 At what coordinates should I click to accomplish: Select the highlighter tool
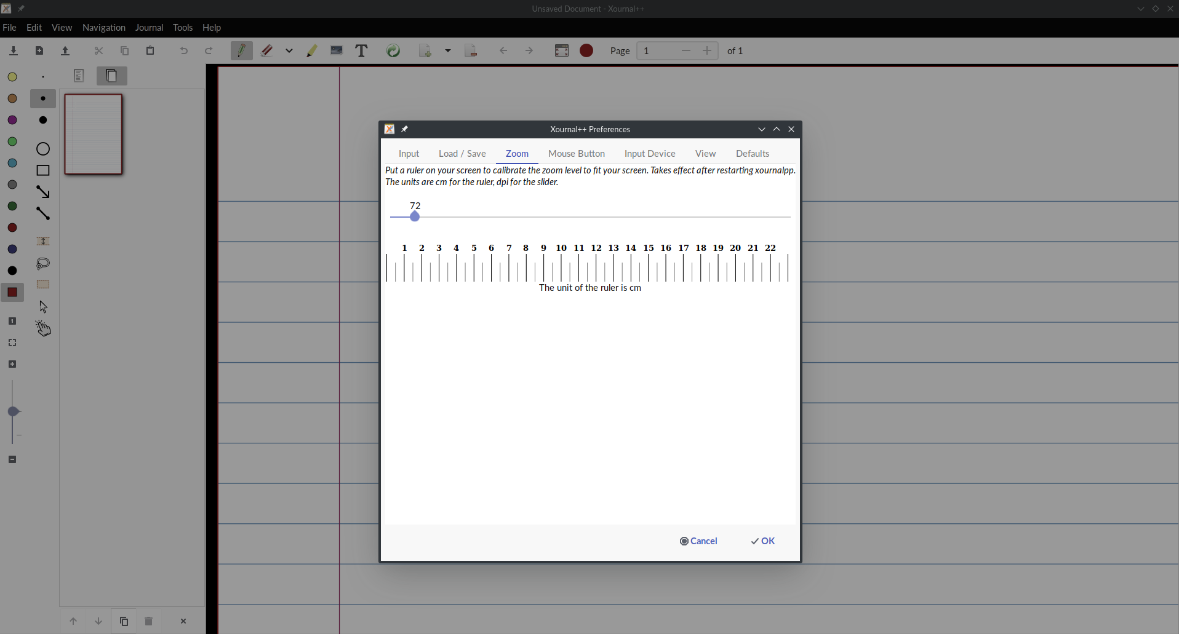312,51
